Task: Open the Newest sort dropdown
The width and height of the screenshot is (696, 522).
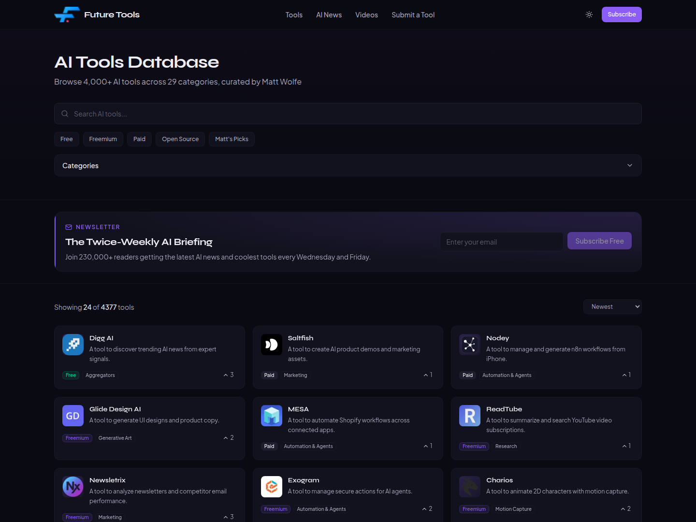Action: [x=612, y=306]
